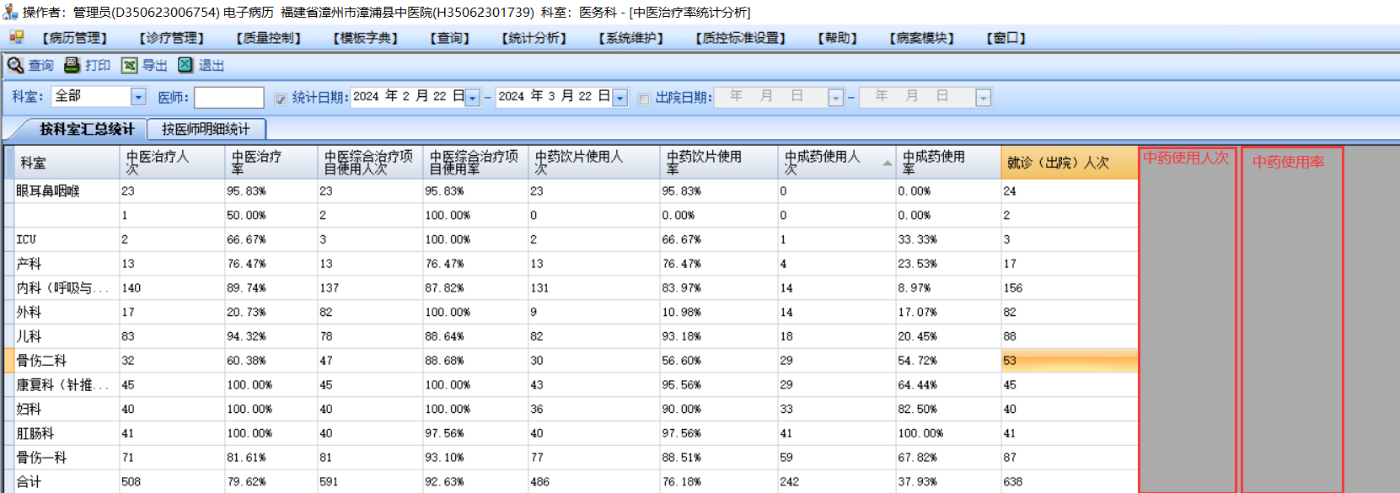Click the 中医综合治疗项目使用人次 column header

click(371, 162)
